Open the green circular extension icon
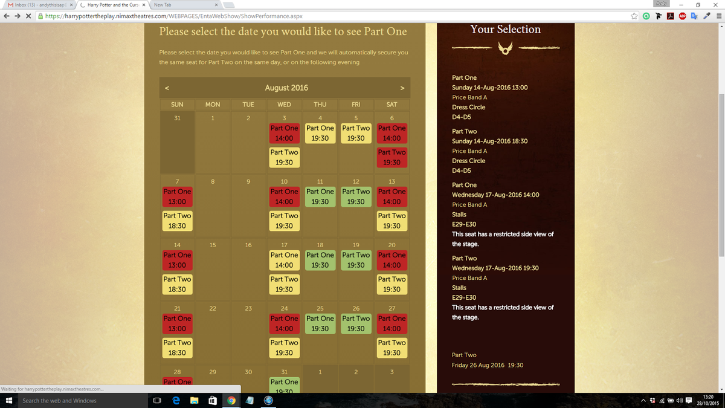 [x=646, y=16]
